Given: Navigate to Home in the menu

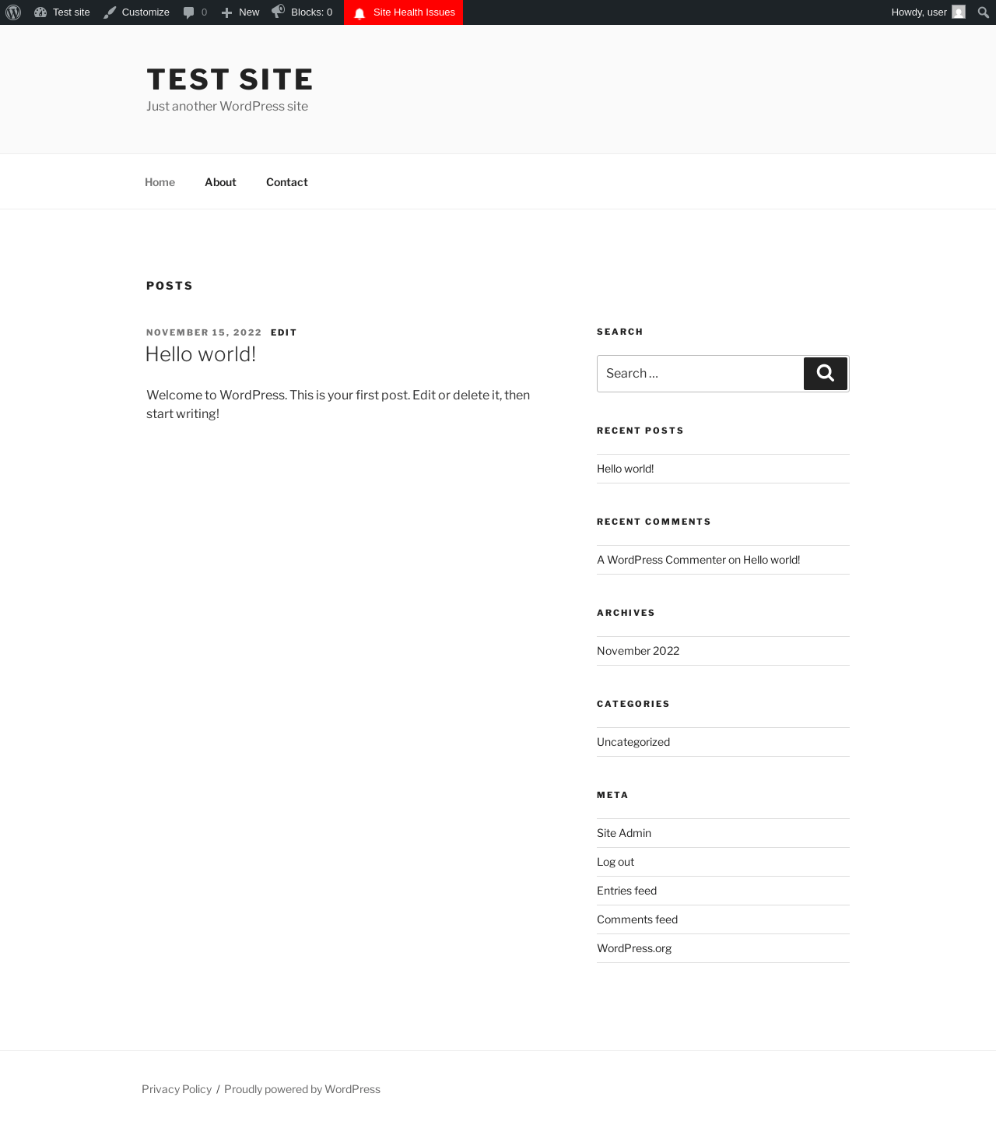Looking at the screenshot, I should point(160,182).
